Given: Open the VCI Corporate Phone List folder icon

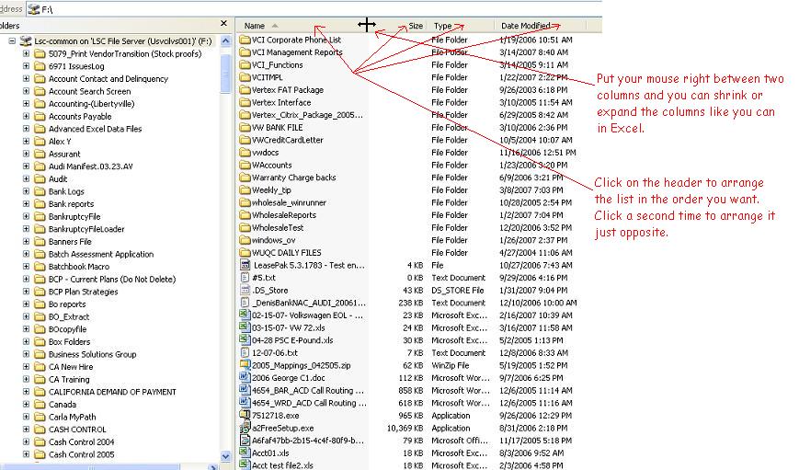Looking at the screenshot, I should point(245,40).
